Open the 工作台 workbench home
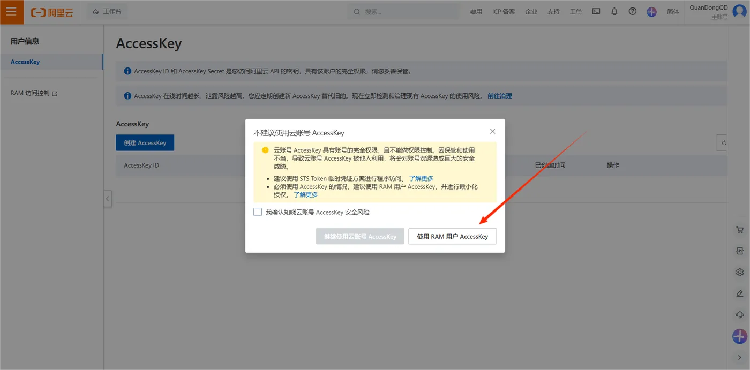 click(107, 11)
